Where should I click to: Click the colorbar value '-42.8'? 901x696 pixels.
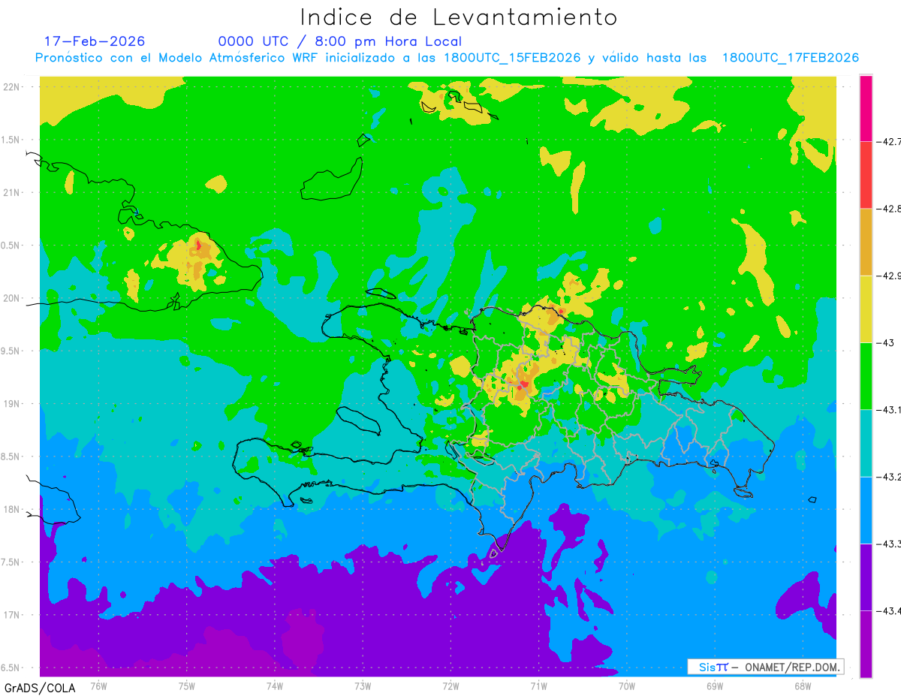point(887,209)
